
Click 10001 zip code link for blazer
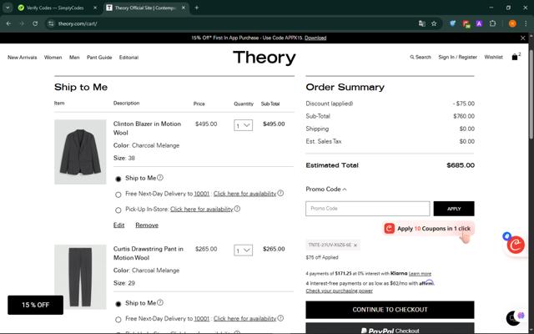pyautogui.click(x=202, y=194)
